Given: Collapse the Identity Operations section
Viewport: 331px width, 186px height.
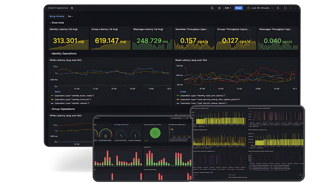Looking at the screenshot, I should 63,53.
